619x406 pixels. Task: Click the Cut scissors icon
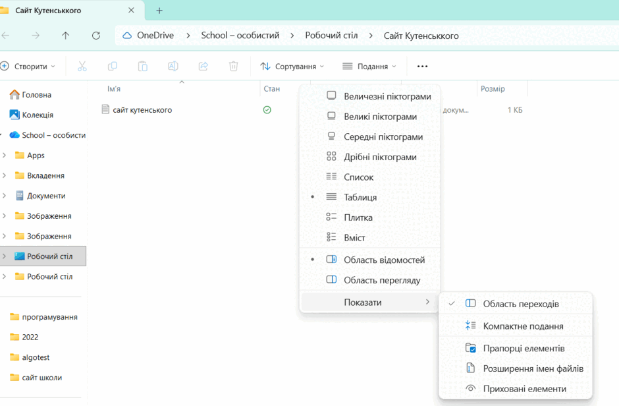[x=82, y=67]
